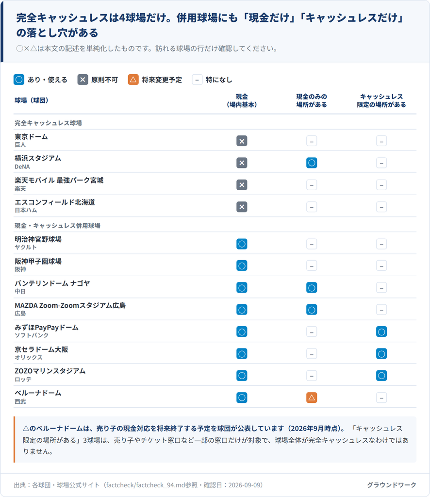The width and height of the screenshot is (430, 497).
Task: Click the 楽天モバイル 最強パーク宮城 stadium name
Action: click(59, 181)
